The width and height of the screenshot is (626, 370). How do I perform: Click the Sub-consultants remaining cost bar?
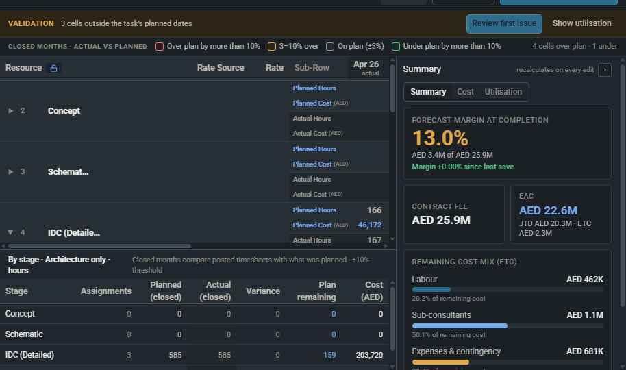pos(460,326)
